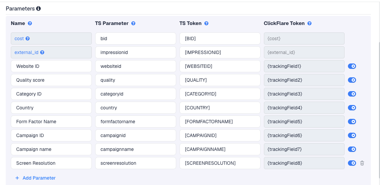The height and width of the screenshot is (185, 380).
Task: Toggle the Campaign name parameter switch
Action: tap(352, 149)
